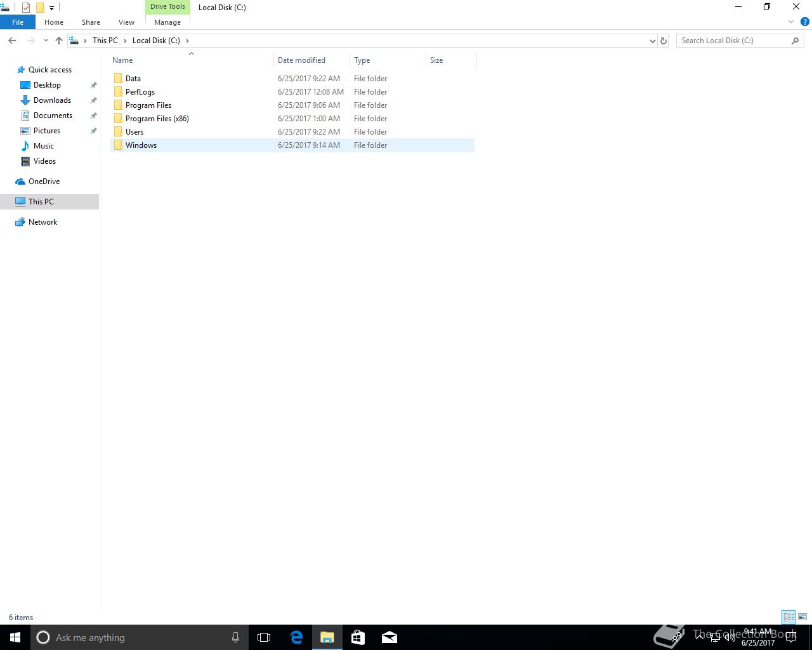812x650 pixels.
Task: Click the Properties quick access toolbar icon
Action: pyautogui.click(x=26, y=8)
